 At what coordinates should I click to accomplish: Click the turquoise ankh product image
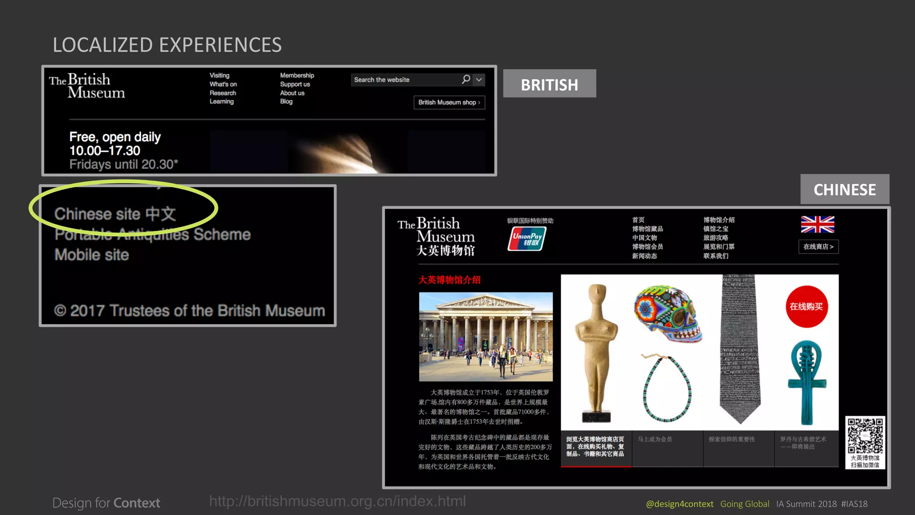807,383
